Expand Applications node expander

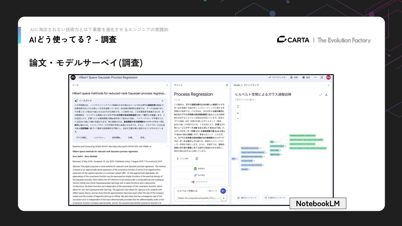click(x=250, y=169)
